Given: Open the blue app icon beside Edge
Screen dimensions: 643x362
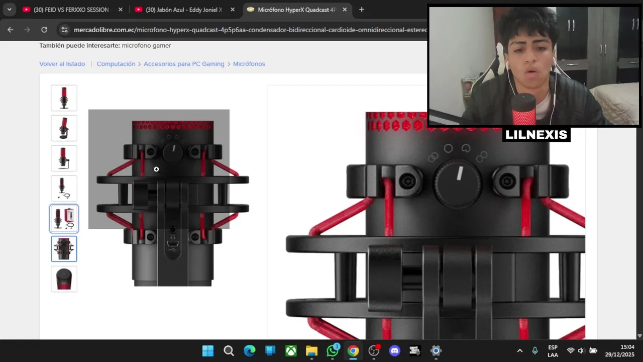Looking at the screenshot, I should [270, 351].
